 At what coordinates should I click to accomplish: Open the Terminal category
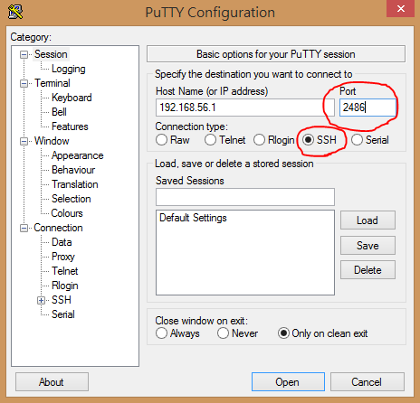click(52, 83)
